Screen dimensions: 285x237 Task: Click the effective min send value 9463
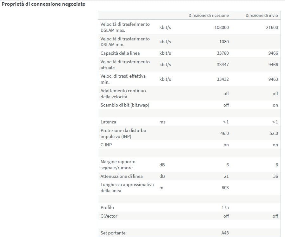click(x=273, y=79)
